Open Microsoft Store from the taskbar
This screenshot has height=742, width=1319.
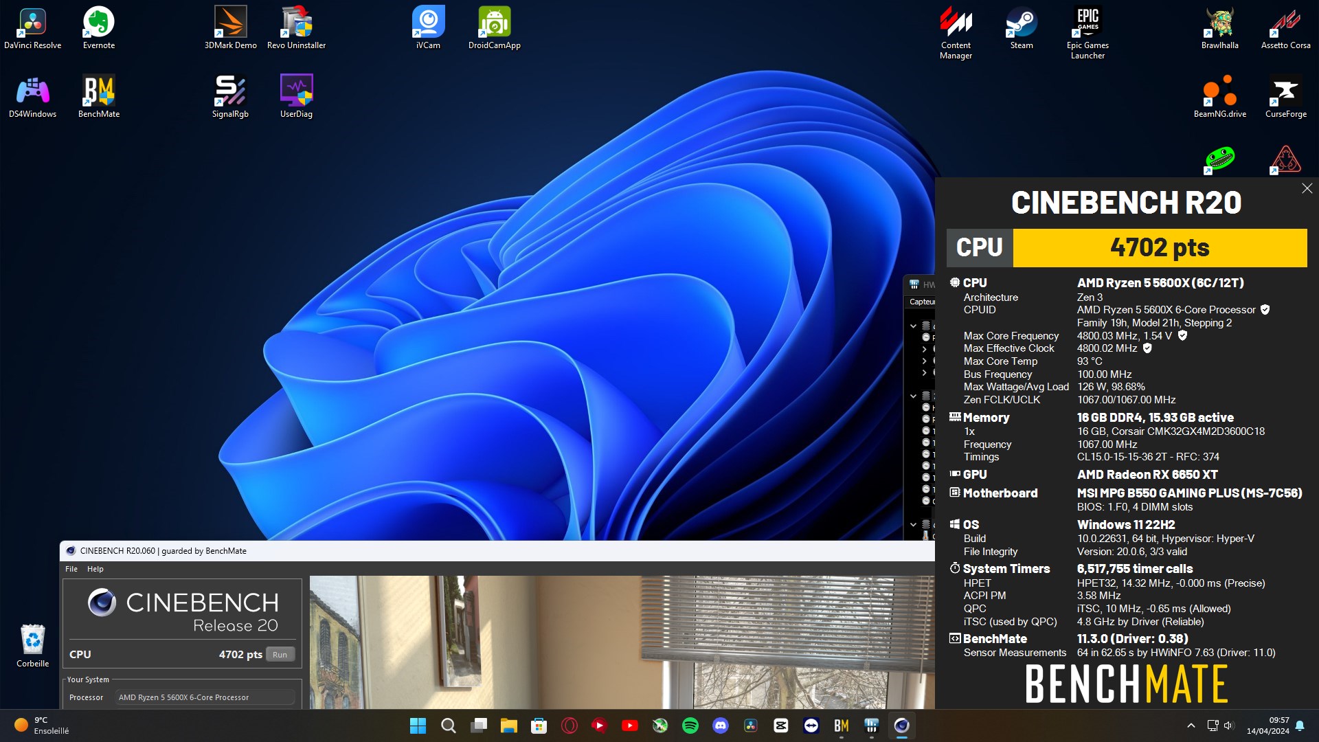[539, 726]
